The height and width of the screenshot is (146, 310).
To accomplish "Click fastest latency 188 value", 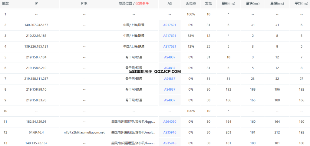I will click(x=253, y=89).
